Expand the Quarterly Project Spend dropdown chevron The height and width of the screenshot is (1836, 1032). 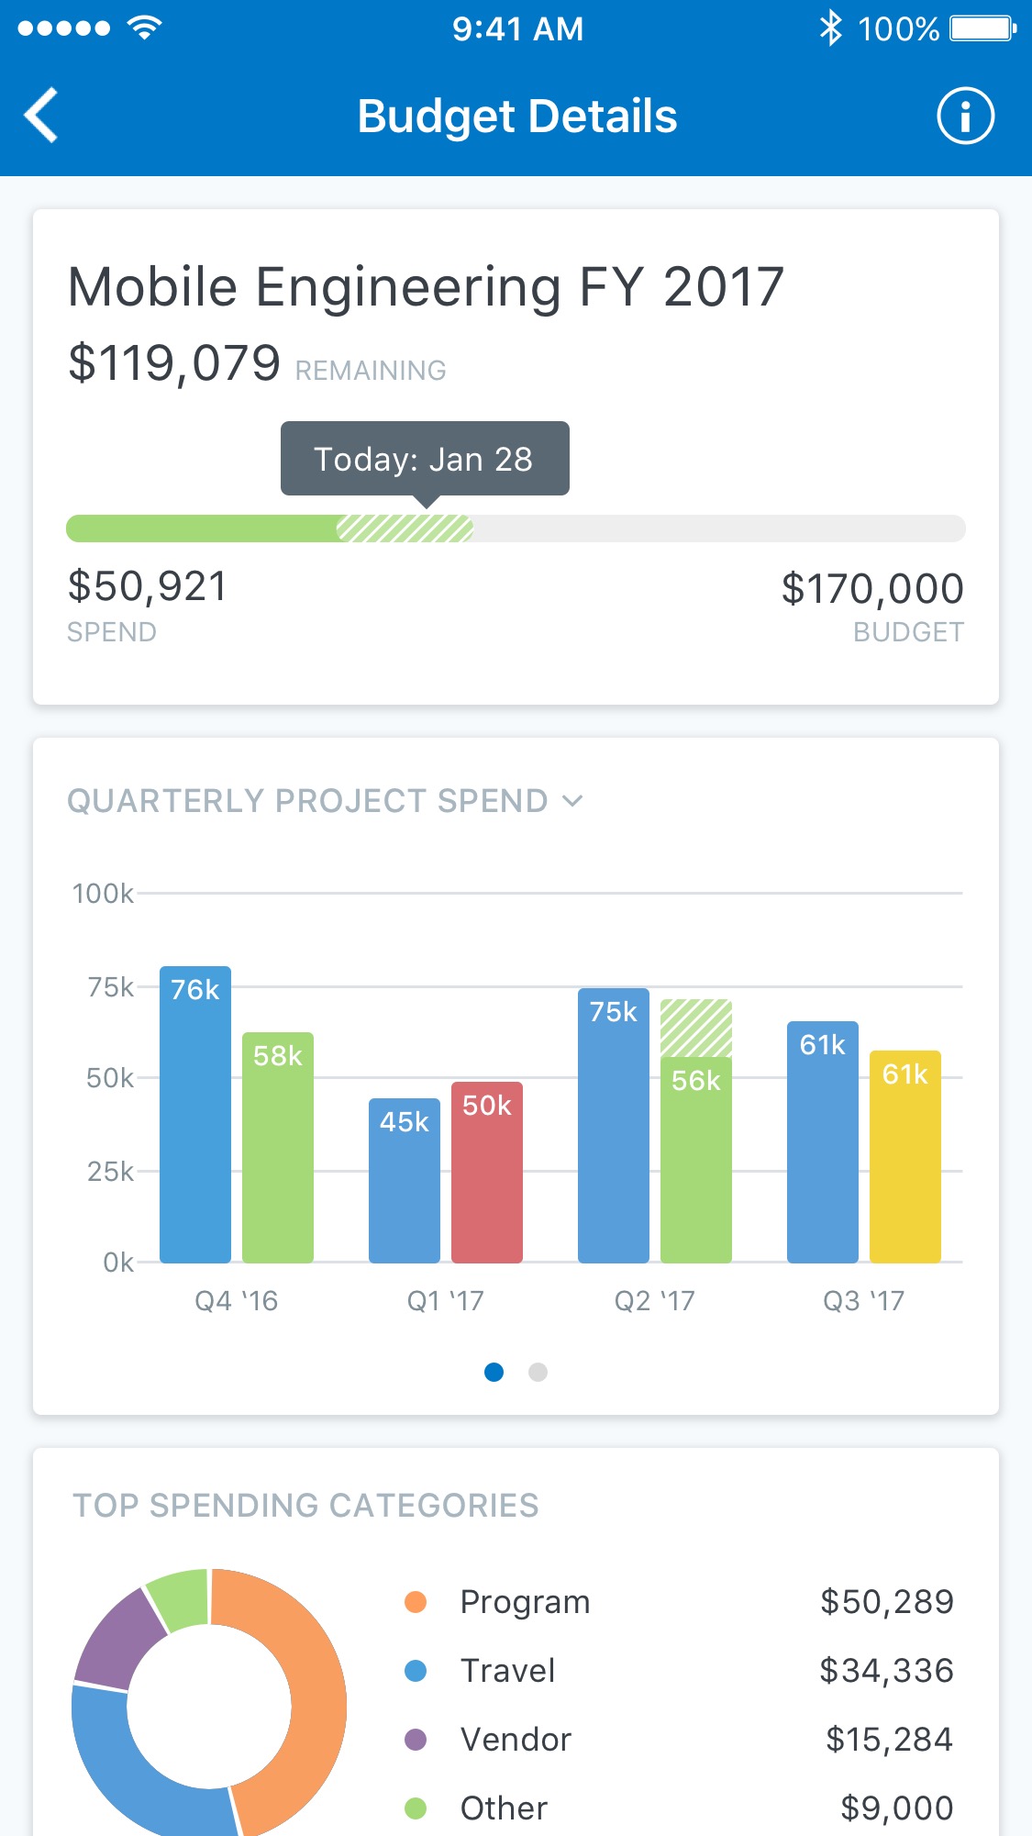(x=572, y=801)
